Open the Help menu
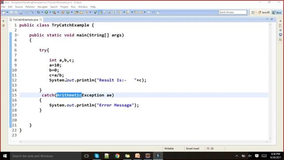Image resolution: width=284 pixels, height=160 pixels. tap(93, 7)
